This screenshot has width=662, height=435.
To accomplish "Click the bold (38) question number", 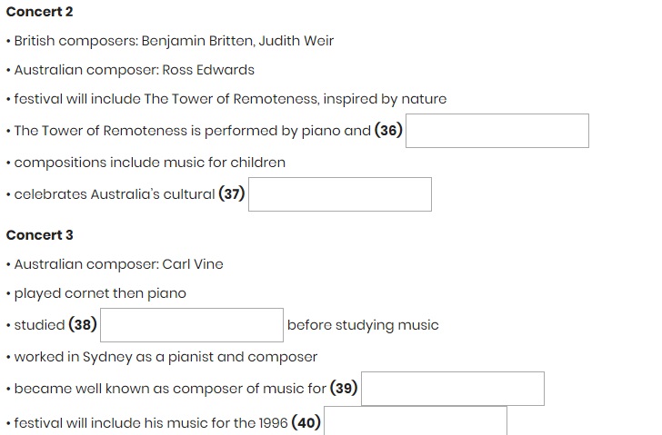I will [x=84, y=325].
